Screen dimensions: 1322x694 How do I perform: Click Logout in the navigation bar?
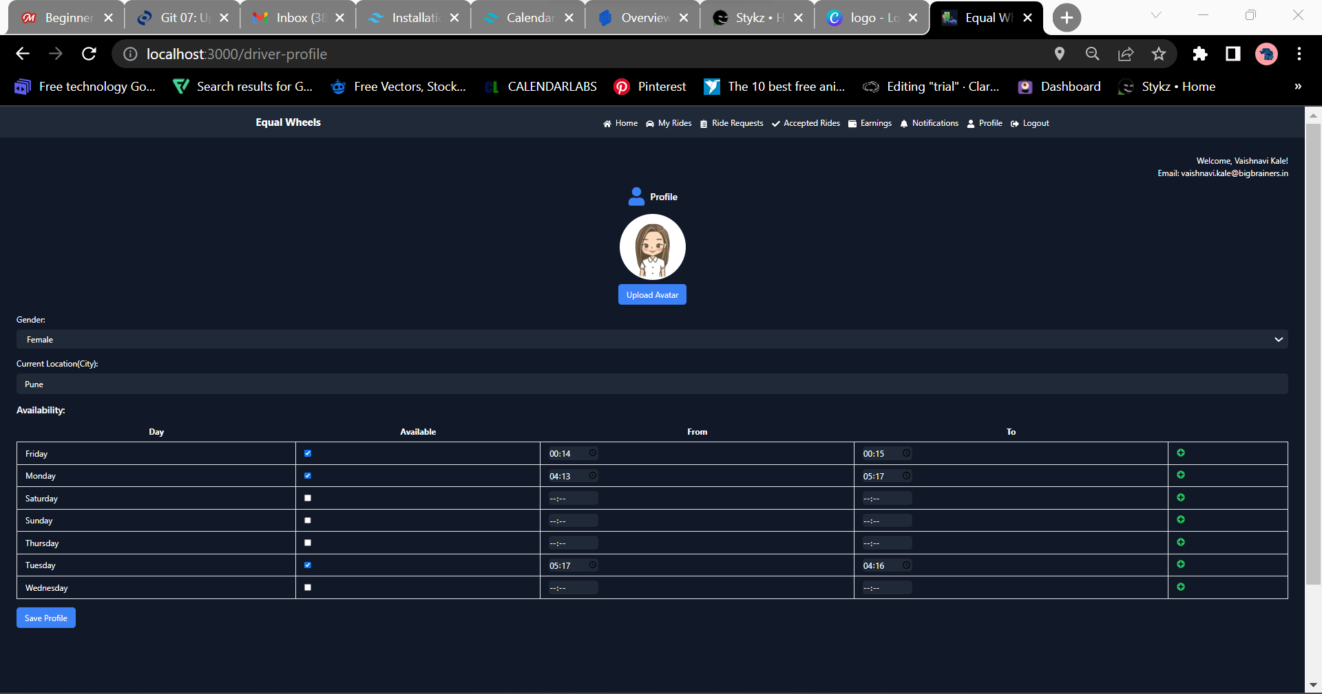(x=1030, y=123)
